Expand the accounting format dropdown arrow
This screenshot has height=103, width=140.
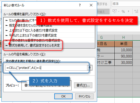click(x=119, y=12)
